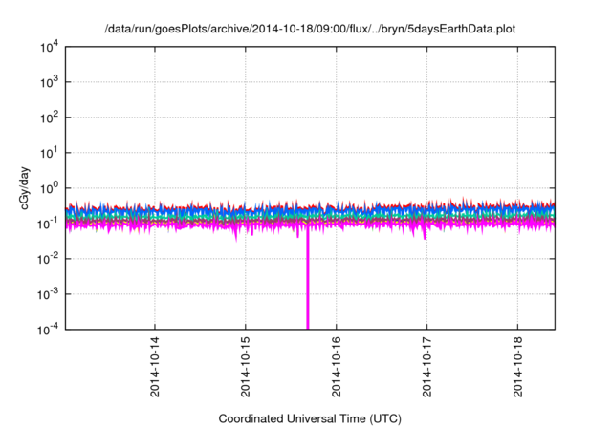Click the 10^2 y-axis tick label
This screenshot has height=428, width=612.
[49, 117]
